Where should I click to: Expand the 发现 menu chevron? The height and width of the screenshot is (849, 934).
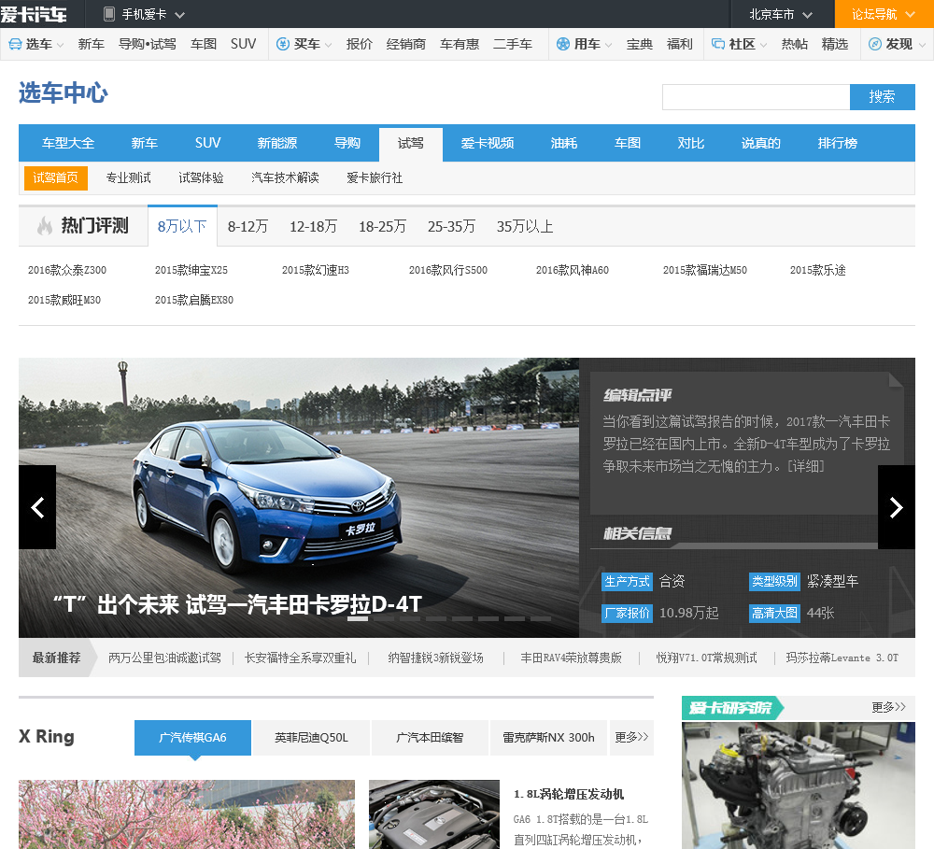pos(922,45)
